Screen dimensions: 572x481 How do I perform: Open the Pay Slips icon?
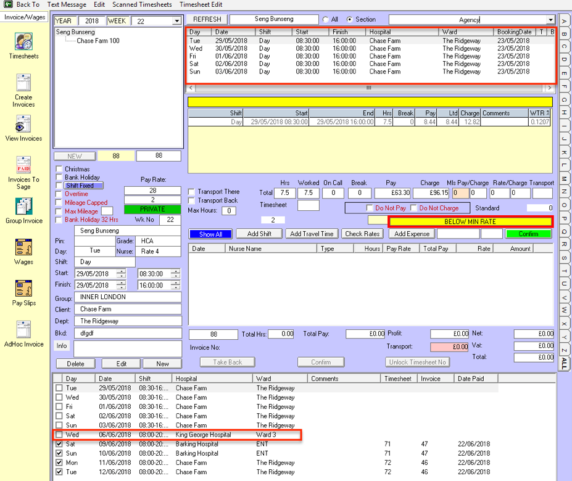click(x=24, y=289)
